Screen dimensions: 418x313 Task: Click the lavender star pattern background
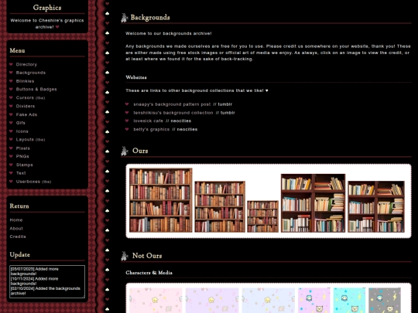[212, 300]
